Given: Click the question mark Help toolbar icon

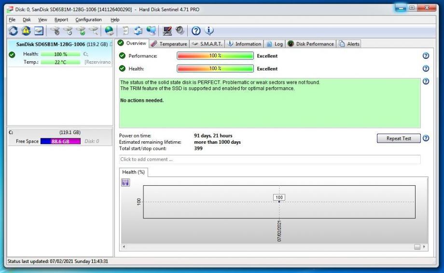Looking at the screenshot, I should point(196,30).
